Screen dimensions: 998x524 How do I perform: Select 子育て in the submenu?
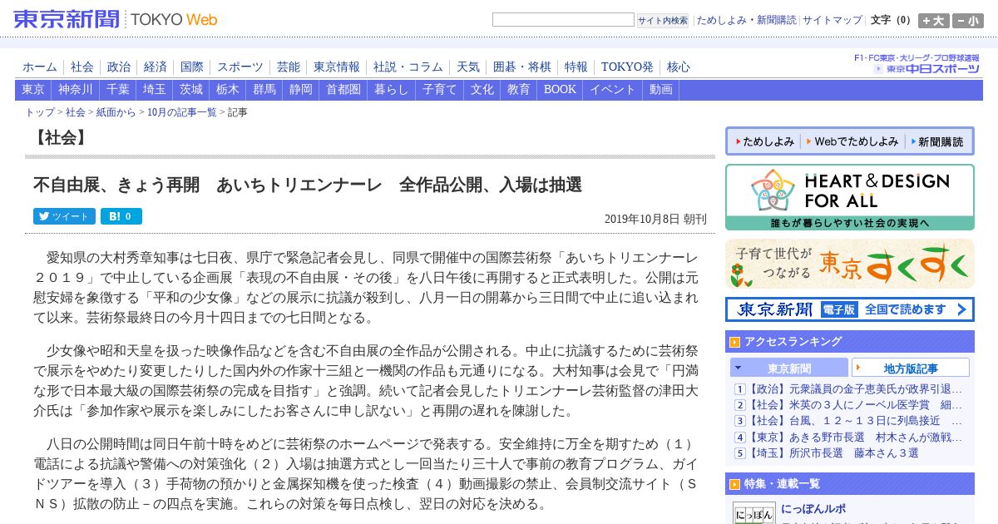[x=440, y=90]
